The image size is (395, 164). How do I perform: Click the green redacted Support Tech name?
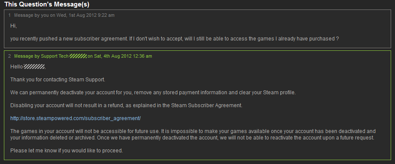78,56
